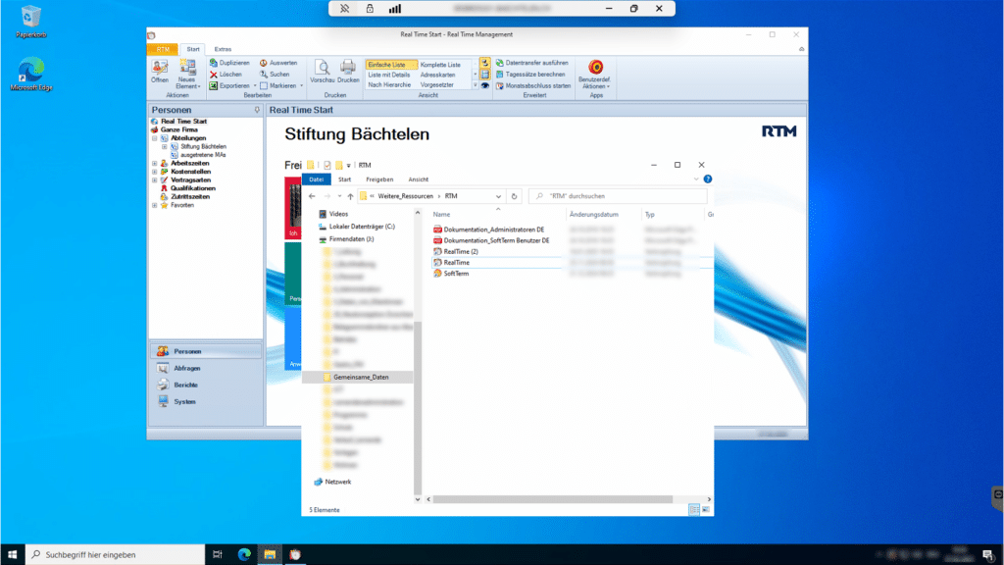Click the Explorer horizontal scrollbar

[x=553, y=499]
